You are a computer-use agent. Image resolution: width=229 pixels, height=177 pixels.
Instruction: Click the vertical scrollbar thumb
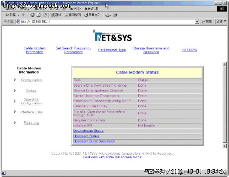224,104
